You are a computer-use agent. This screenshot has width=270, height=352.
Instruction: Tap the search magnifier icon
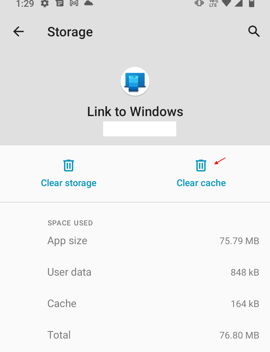pyautogui.click(x=254, y=31)
